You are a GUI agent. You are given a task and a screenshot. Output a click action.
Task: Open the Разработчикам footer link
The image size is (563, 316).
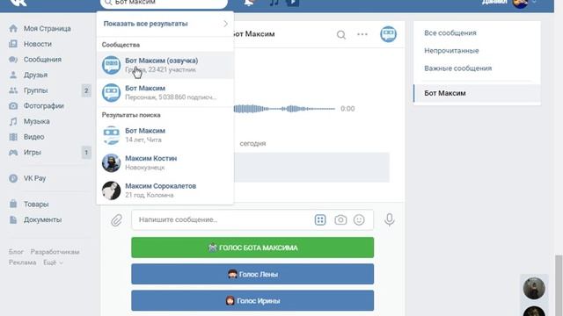click(55, 252)
